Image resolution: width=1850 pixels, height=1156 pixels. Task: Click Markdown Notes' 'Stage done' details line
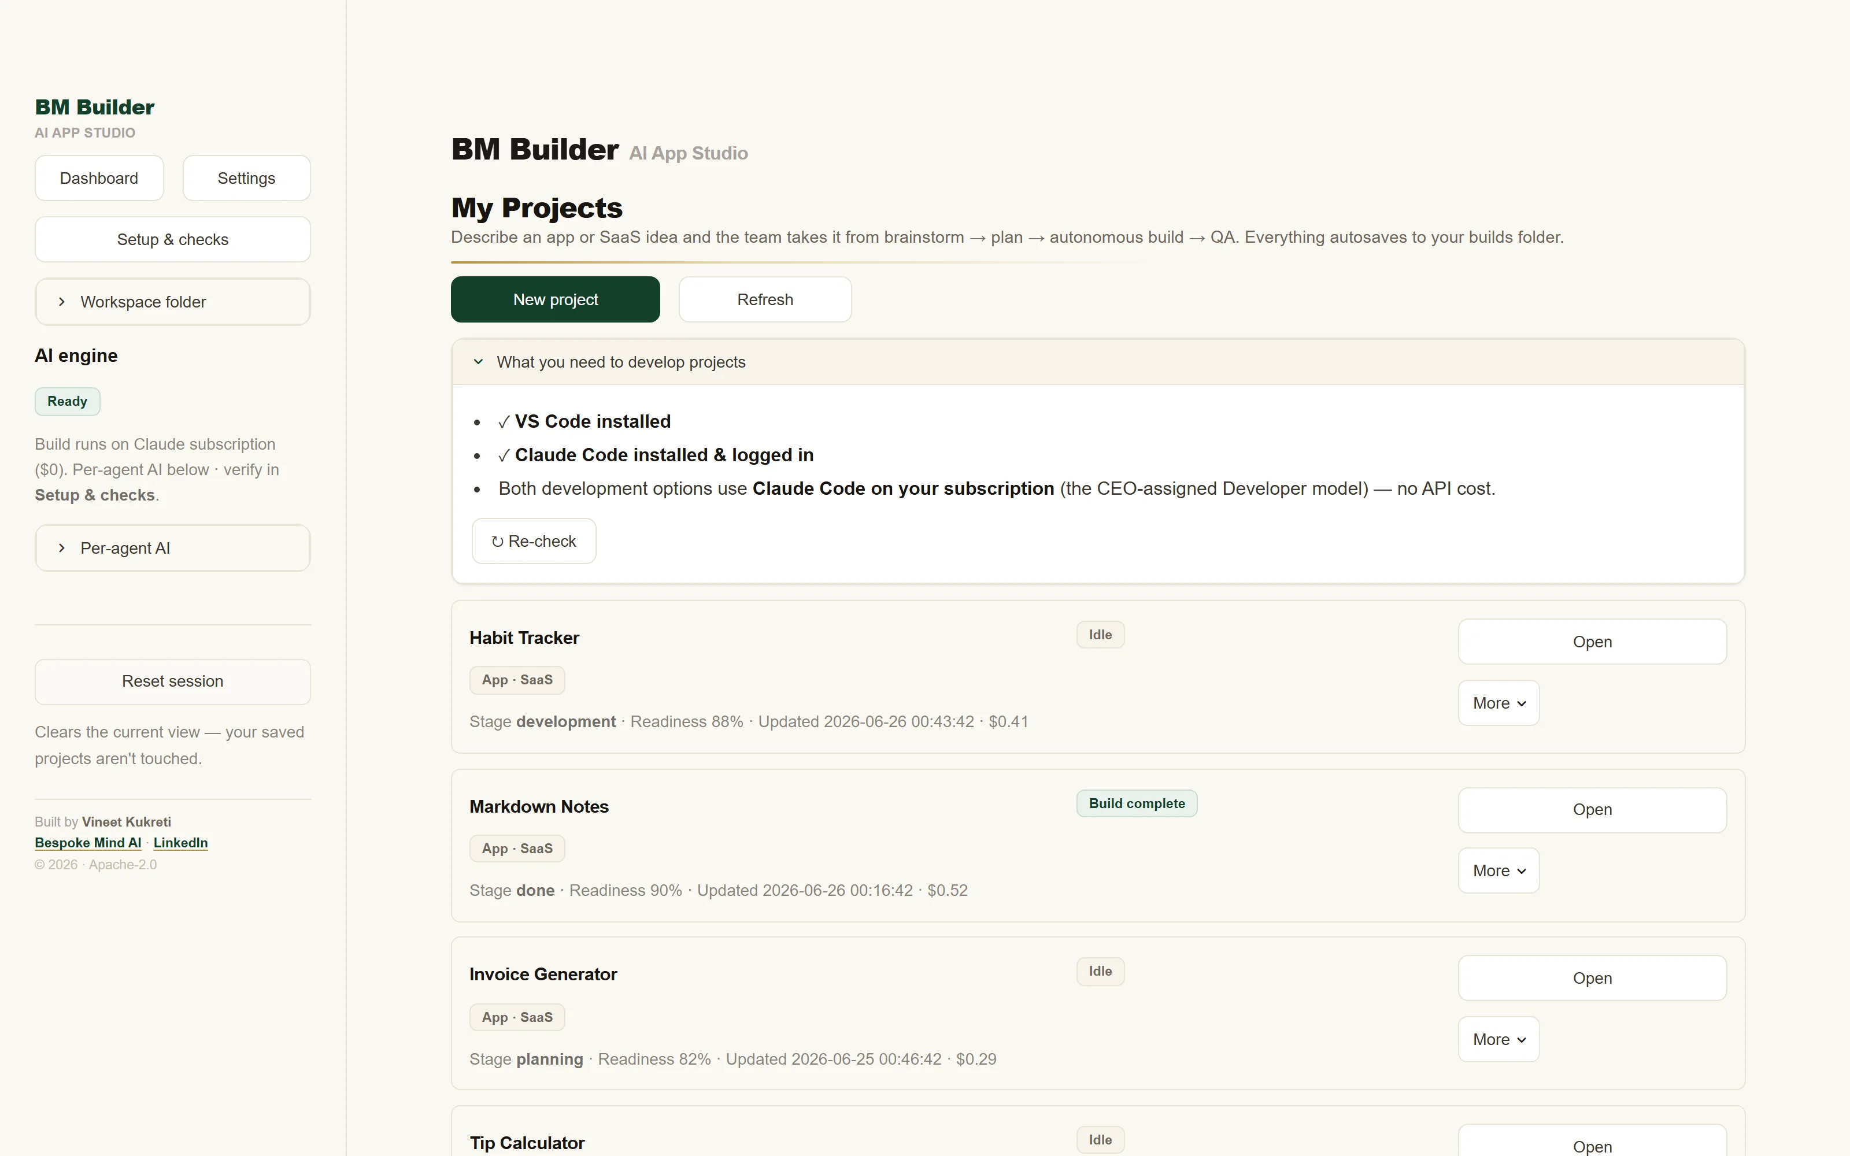tap(719, 891)
